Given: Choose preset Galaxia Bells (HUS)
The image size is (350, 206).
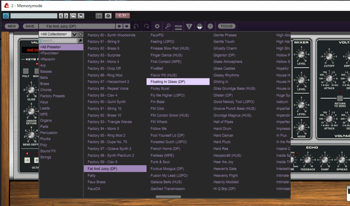Looking at the screenshot, I should click(166, 182).
